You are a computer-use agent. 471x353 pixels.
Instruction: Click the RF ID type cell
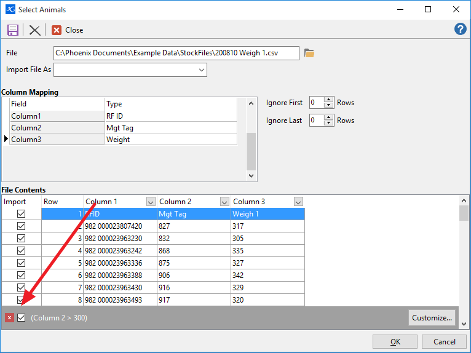tap(171, 116)
